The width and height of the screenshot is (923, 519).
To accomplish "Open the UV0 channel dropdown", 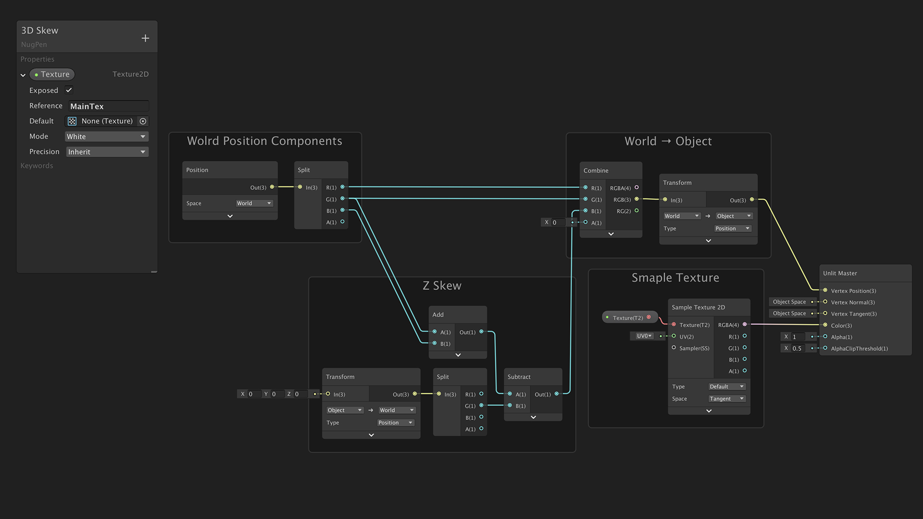I will click(644, 336).
